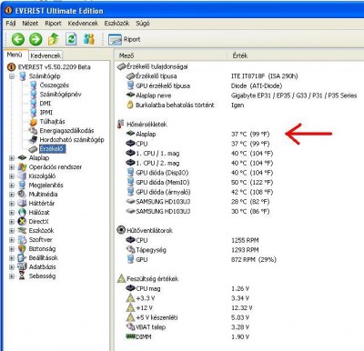The height and width of the screenshot is (351, 364).
Task: Expand the Megjelenítés tree node
Action: (x=12, y=186)
